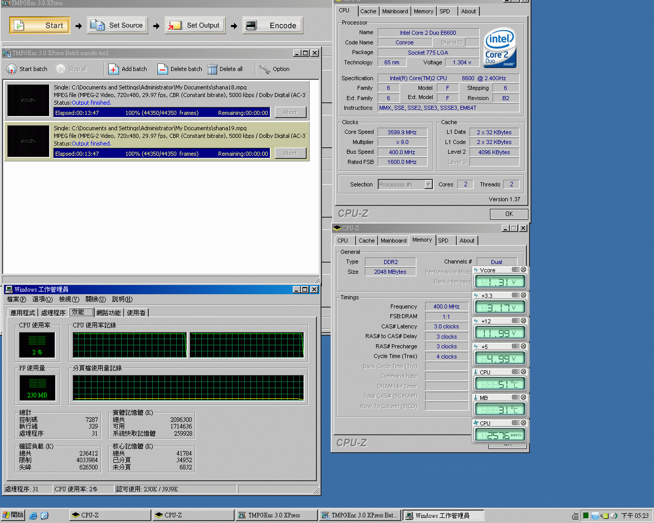Close the +5 voltage widget
The width and height of the screenshot is (654, 523).
point(523,346)
